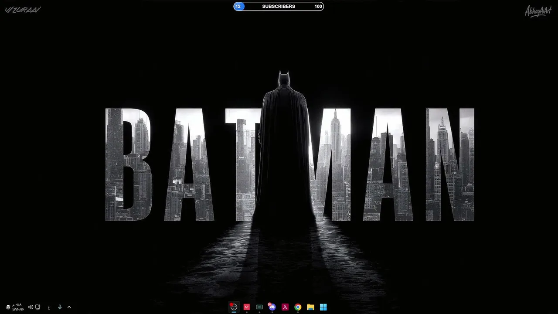Screen dimensions: 558x314
Task: Open Discord with the 9+ badge
Action: click(x=272, y=307)
